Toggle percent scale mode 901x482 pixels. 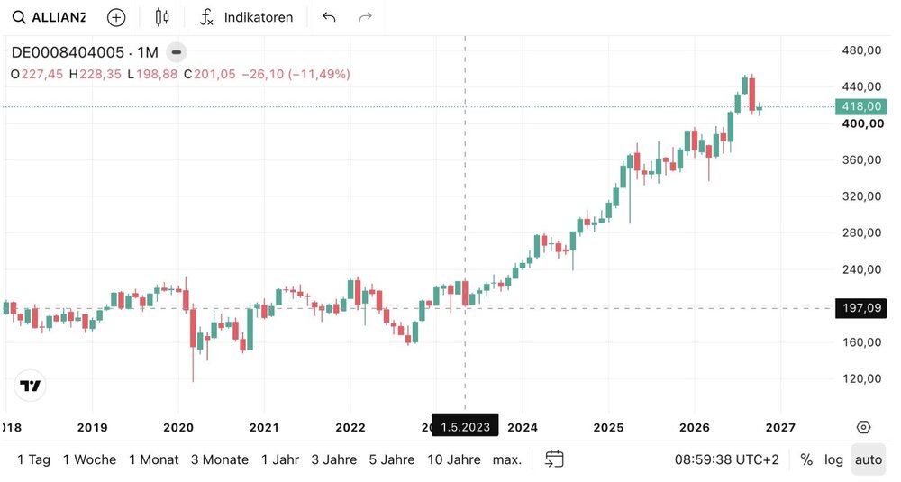(806, 459)
